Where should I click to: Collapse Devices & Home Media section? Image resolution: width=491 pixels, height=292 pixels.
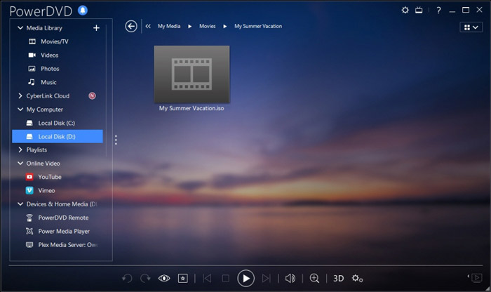tap(20, 204)
